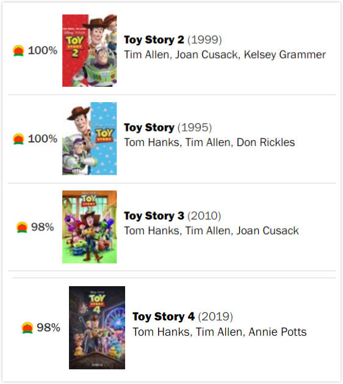Open the Toy Story 2 (1999) title link

click(173, 40)
